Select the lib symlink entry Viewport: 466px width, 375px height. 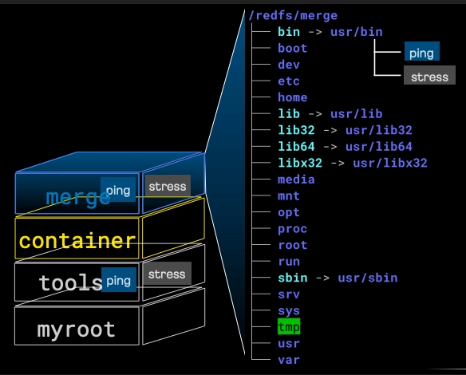289,113
